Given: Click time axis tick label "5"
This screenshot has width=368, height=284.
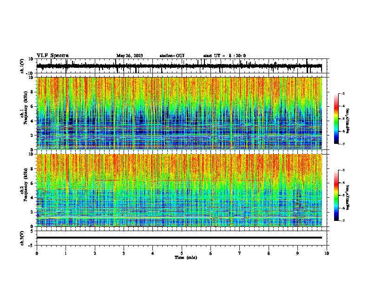Looking at the screenshot, I should 182,253.
